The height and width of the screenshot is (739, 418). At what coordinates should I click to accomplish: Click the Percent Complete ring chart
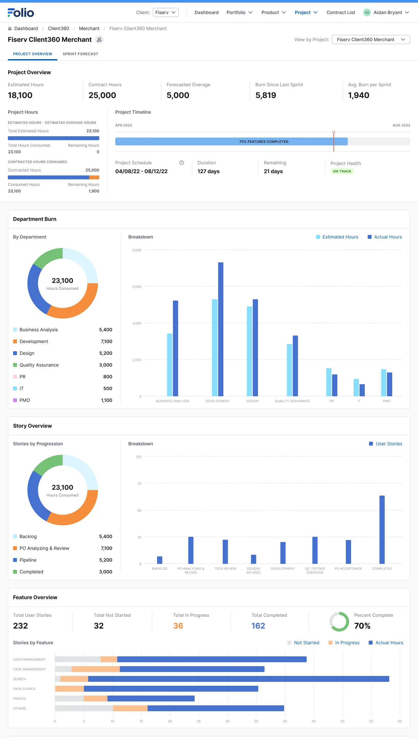coord(339,621)
